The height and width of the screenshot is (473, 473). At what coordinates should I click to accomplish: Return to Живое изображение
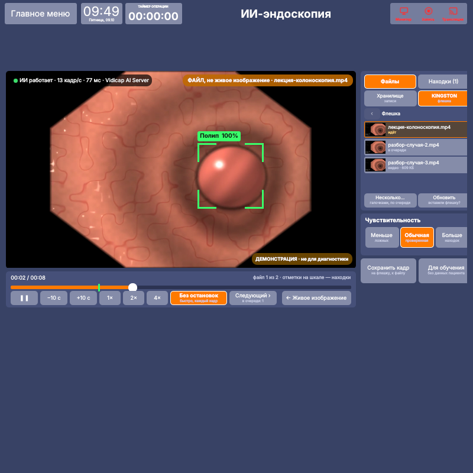[316, 298]
